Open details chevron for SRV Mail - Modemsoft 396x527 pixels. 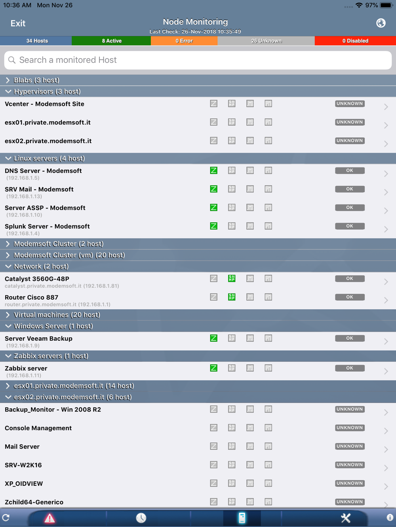coord(386,193)
